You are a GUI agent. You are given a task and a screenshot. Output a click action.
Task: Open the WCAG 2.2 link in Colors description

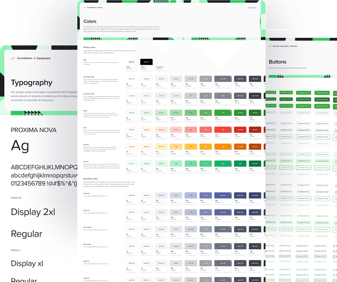143,29
